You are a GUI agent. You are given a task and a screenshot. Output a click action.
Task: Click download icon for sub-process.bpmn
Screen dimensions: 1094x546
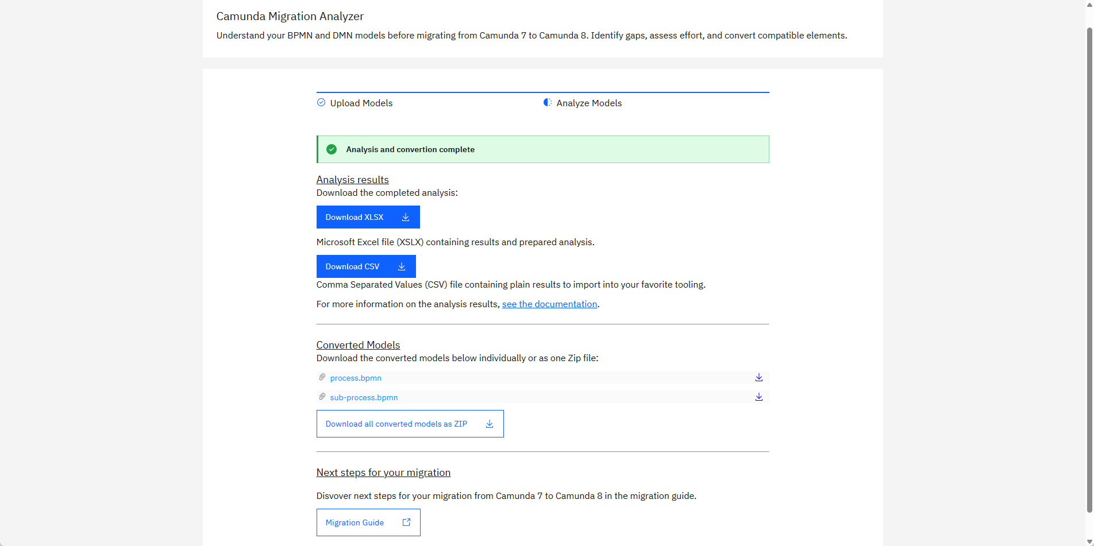pyautogui.click(x=758, y=397)
